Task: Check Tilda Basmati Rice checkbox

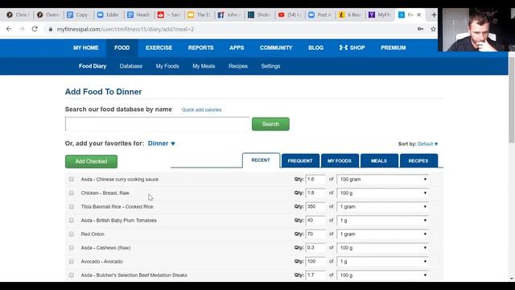Action: coord(72,207)
